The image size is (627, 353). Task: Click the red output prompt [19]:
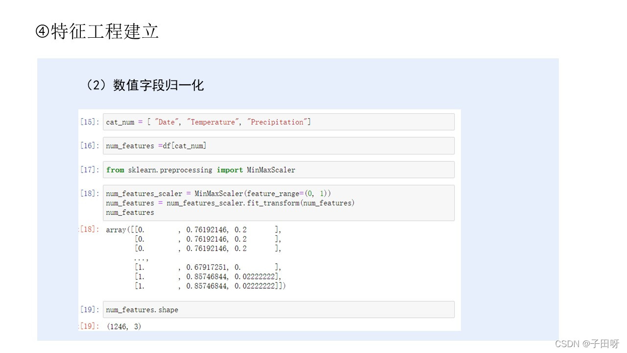[x=90, y=326]
